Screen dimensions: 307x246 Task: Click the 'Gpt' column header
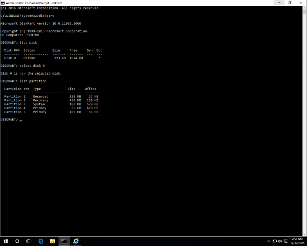[99, 50]
